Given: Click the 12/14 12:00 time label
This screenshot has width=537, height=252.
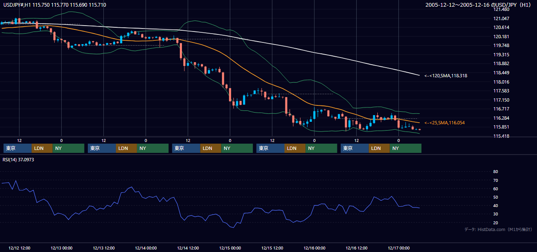Looking at the screenshot, I should (x=188, y=248).
